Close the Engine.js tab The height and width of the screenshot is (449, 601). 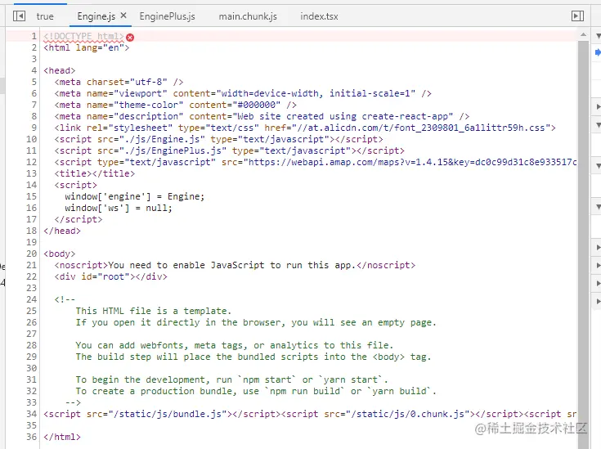(123, 16)
